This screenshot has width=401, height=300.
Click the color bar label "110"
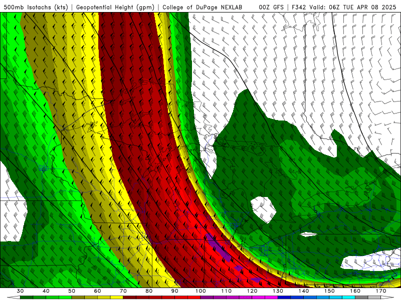click(x=227, y=291)
